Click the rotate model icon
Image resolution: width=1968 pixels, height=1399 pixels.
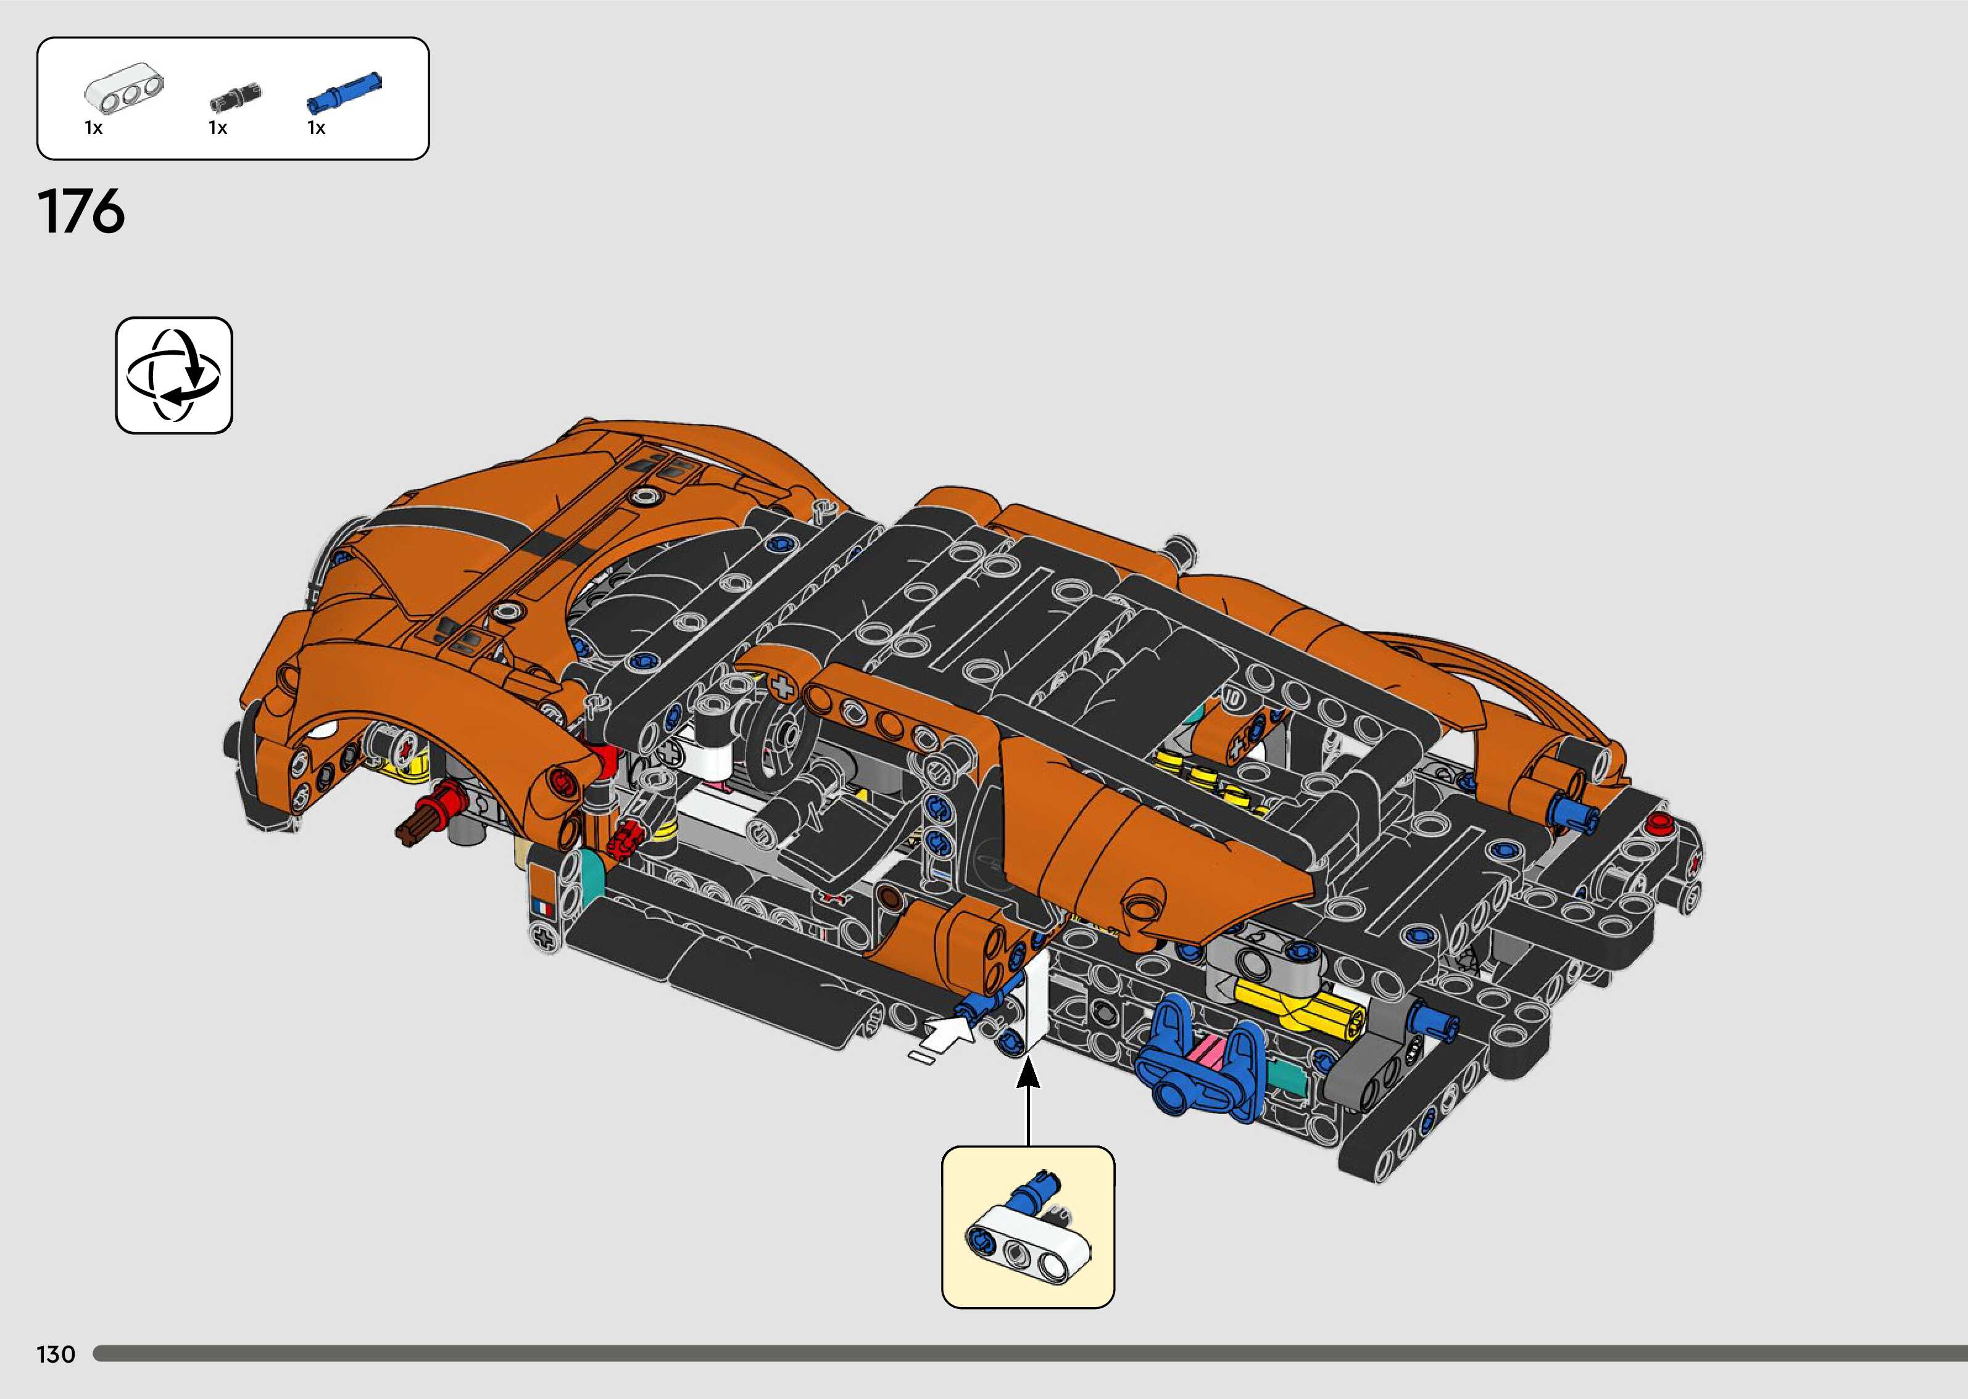point(174,376)
